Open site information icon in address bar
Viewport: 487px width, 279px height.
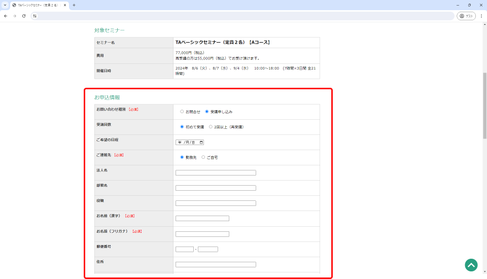point(35,16)
